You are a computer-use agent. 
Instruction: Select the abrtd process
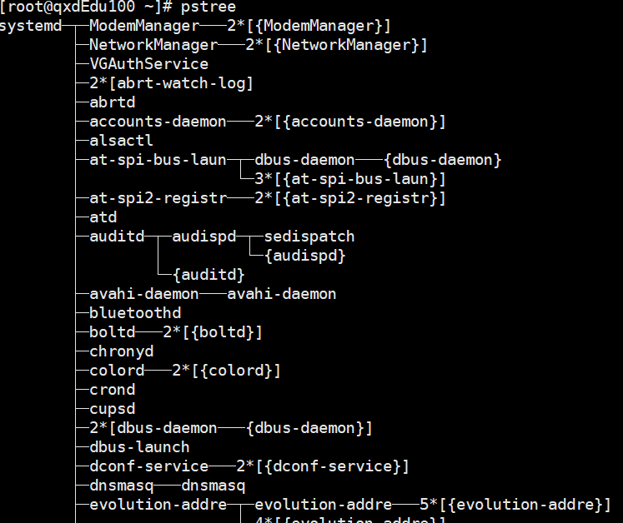tap(112, 102)
